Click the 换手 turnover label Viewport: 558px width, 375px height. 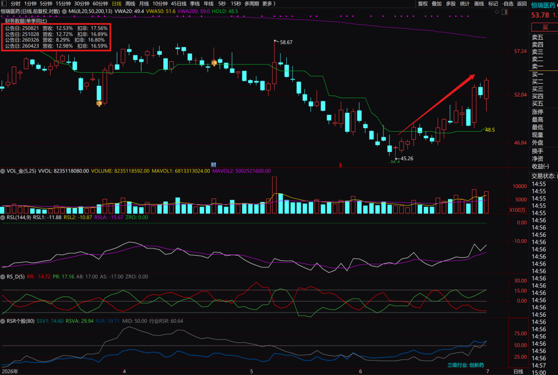(538, 151)
